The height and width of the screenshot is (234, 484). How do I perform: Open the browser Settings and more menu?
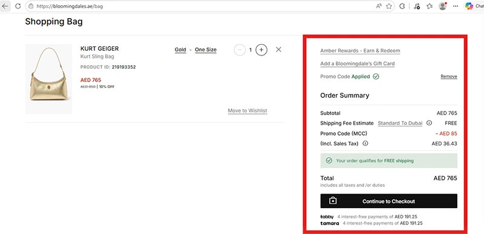point(456,6)
